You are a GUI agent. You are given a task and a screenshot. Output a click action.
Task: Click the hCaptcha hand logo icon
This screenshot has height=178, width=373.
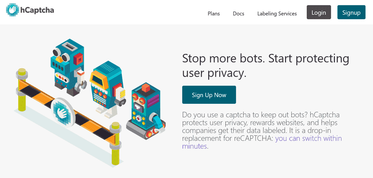click(x=13, y=9)
